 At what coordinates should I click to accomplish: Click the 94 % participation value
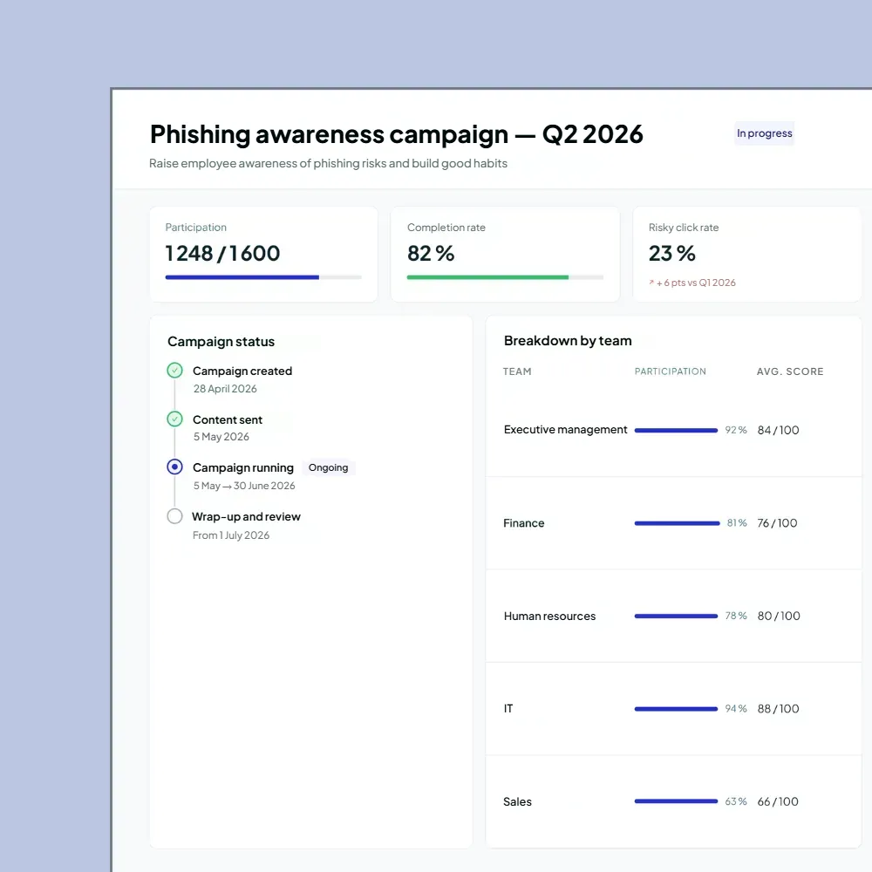[x=736, y=708]
